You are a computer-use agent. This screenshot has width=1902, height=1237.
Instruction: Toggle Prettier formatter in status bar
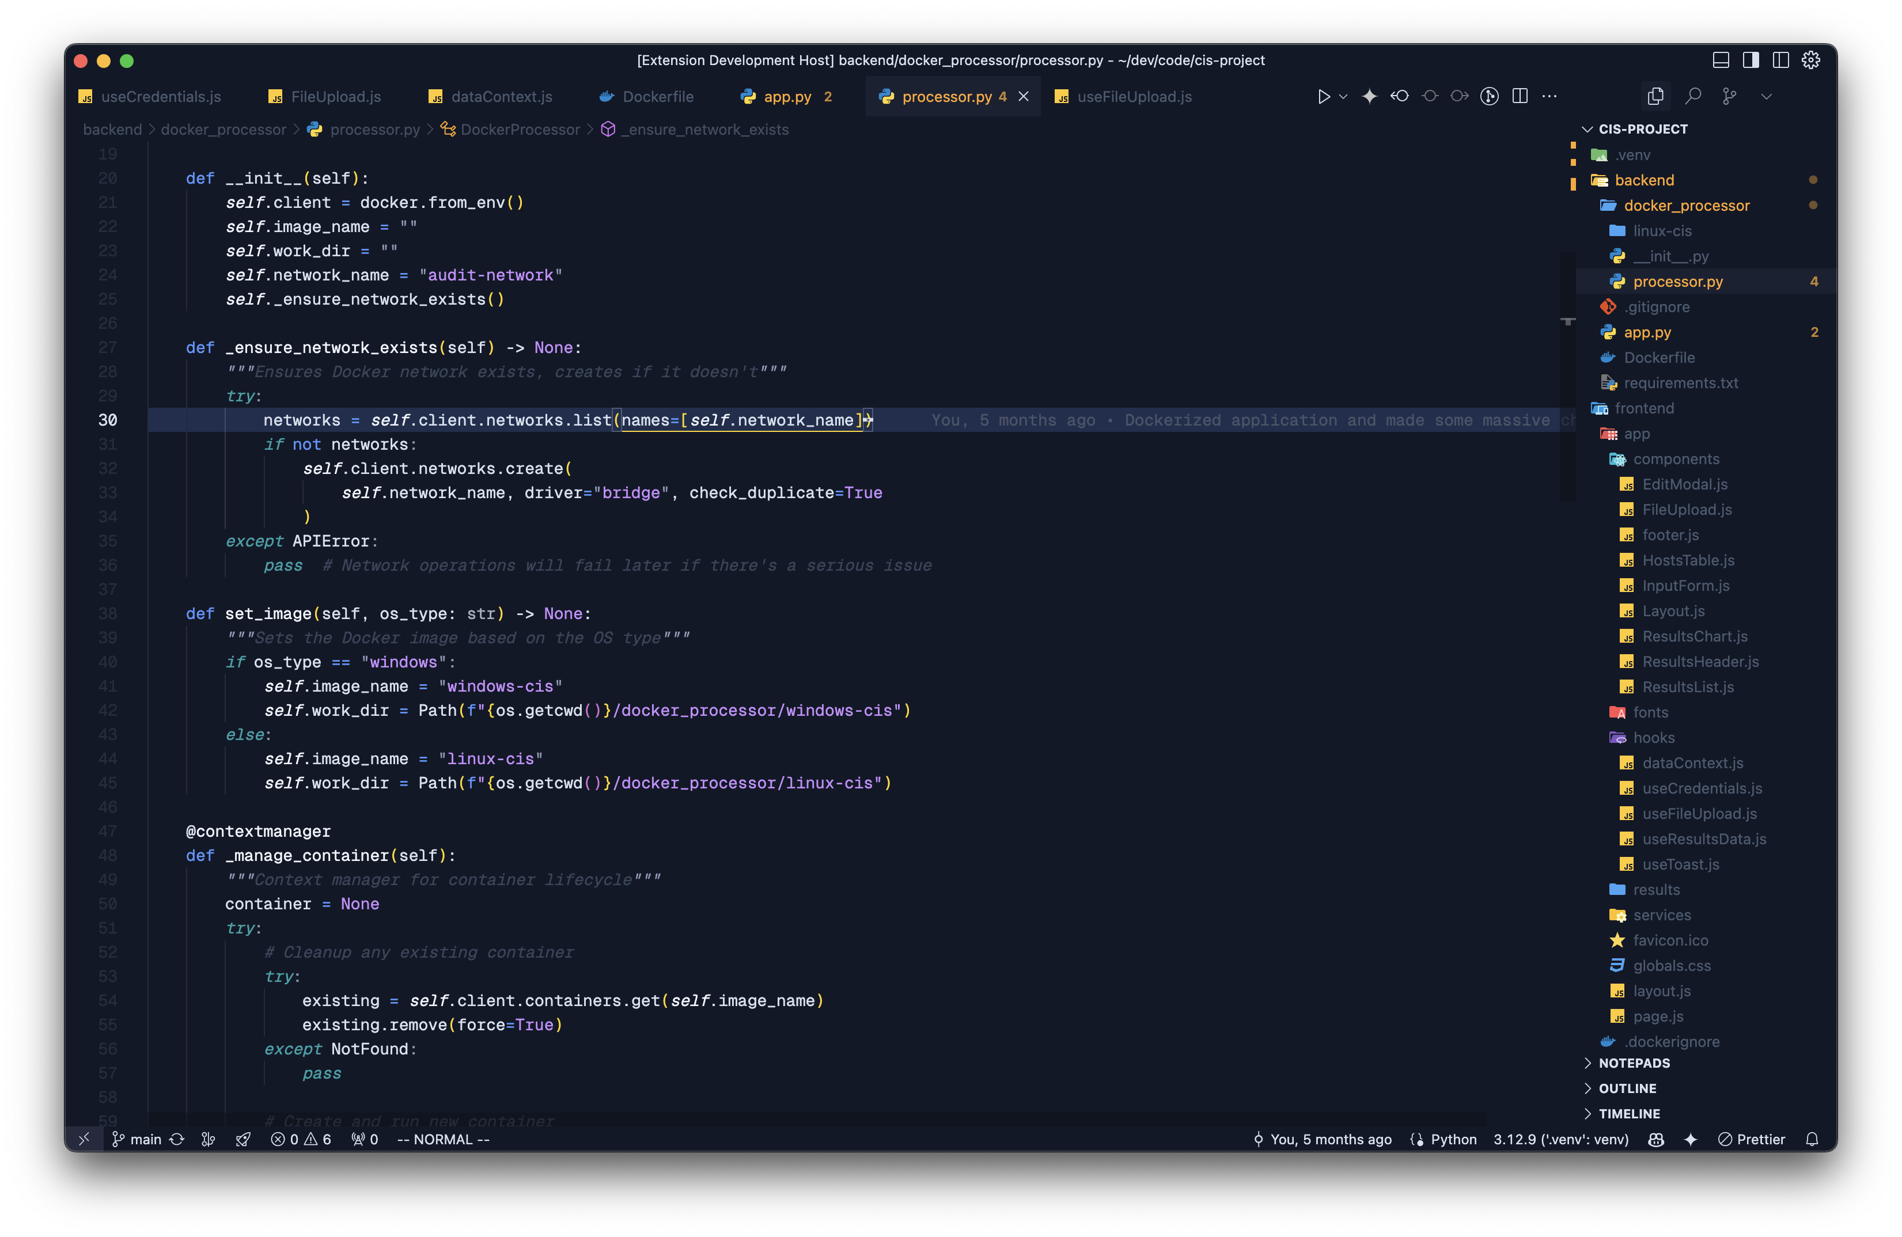pyautogui.click(x=1751, y=1140)
